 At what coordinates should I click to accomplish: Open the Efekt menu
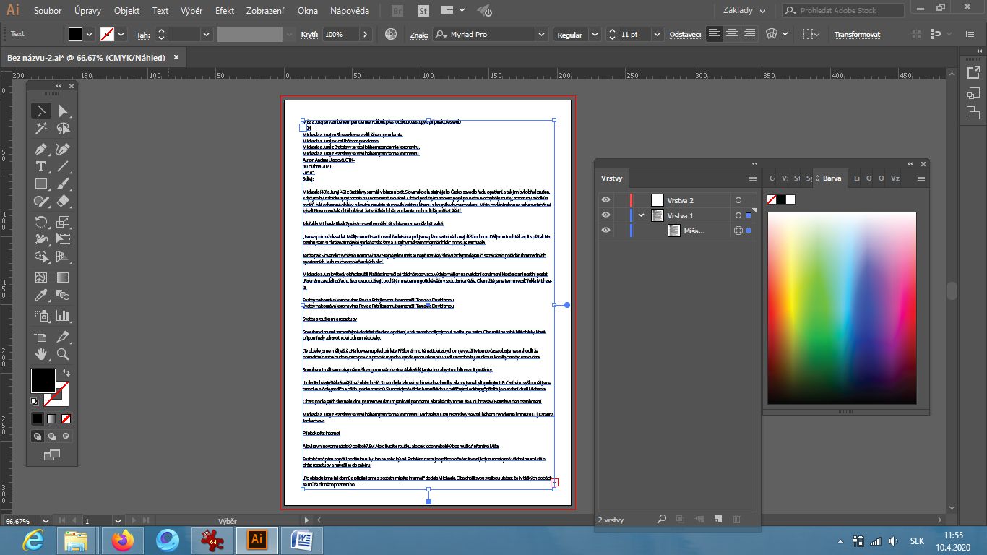[225, 11]
